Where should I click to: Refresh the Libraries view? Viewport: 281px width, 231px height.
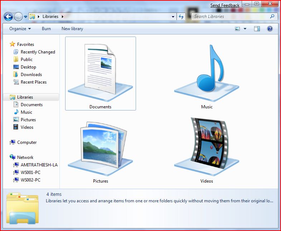coord(181,17)
